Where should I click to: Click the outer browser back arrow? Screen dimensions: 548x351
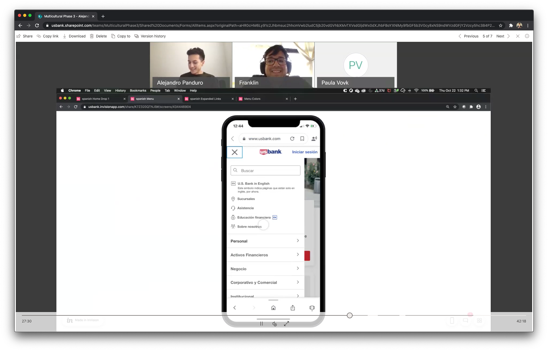(x=20, y=25)
